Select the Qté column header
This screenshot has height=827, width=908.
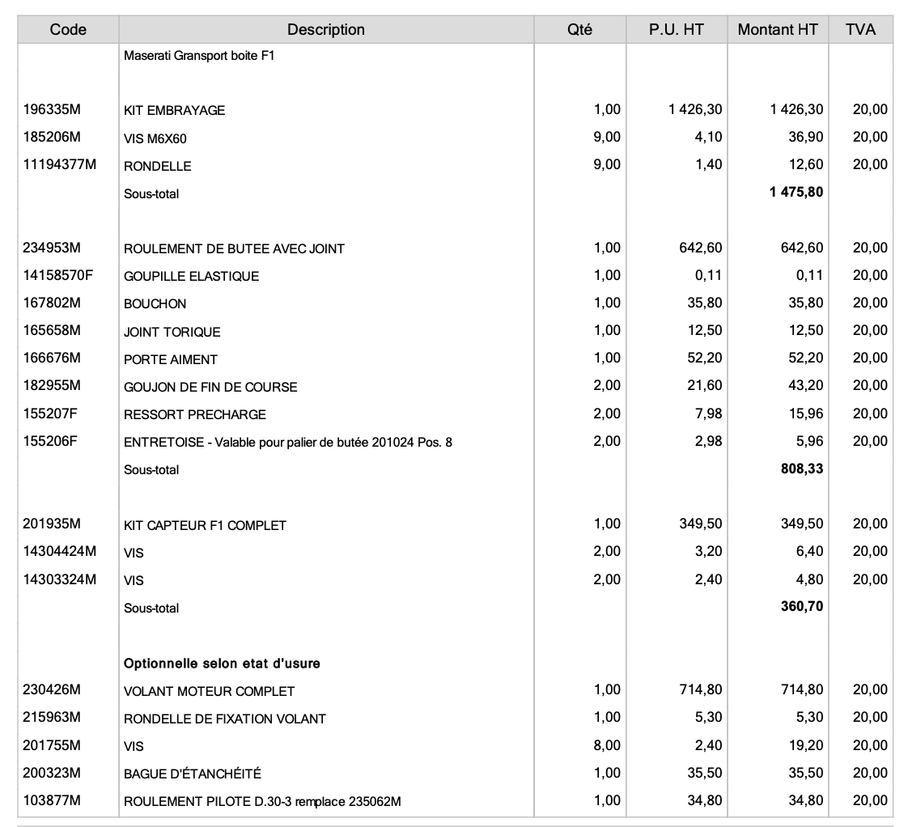point(579,30)
